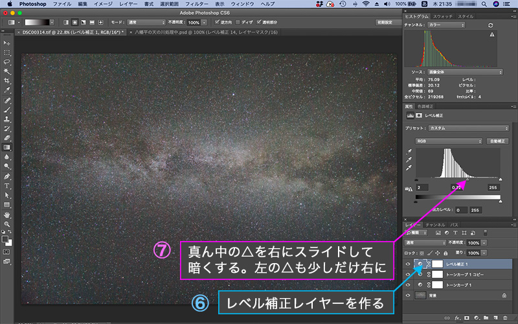Screen dimensions: 518x324
Task: Select the Blur tool
Action: [6, 157]
